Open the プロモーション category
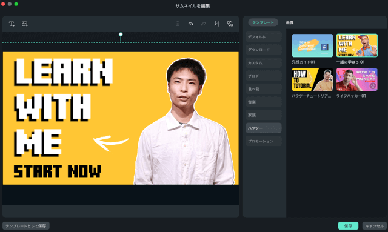388x232 pixels. pos(264,141)
